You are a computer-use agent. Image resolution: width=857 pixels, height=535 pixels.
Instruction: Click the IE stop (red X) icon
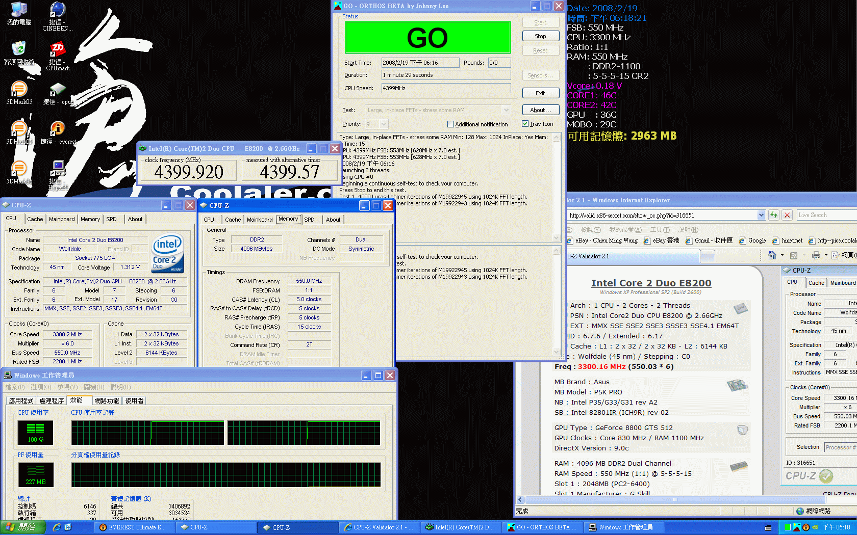pos(787,215)
